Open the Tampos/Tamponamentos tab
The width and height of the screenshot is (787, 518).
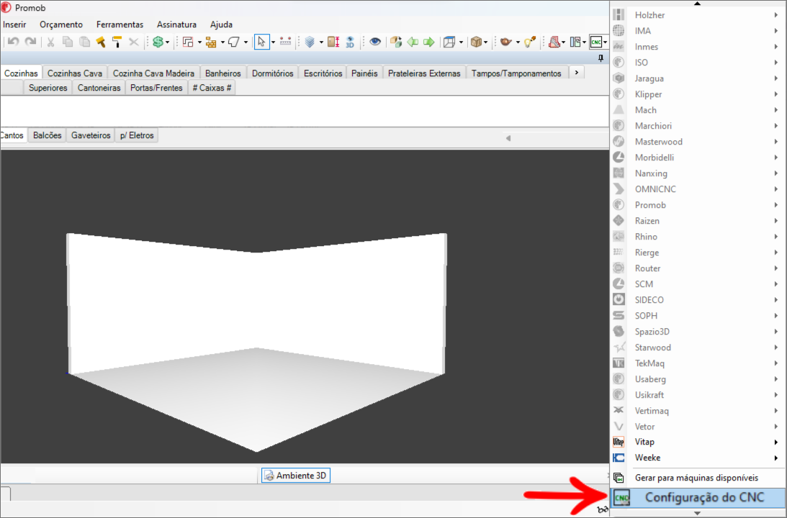(x=516, y=73)
